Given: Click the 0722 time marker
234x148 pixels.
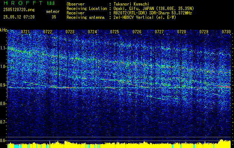Looking at the screenshot, I should point(48,32).
